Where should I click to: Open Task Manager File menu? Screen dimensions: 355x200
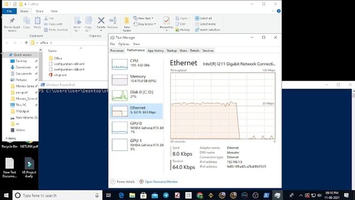pyautogui.click(x=112, y=44)
